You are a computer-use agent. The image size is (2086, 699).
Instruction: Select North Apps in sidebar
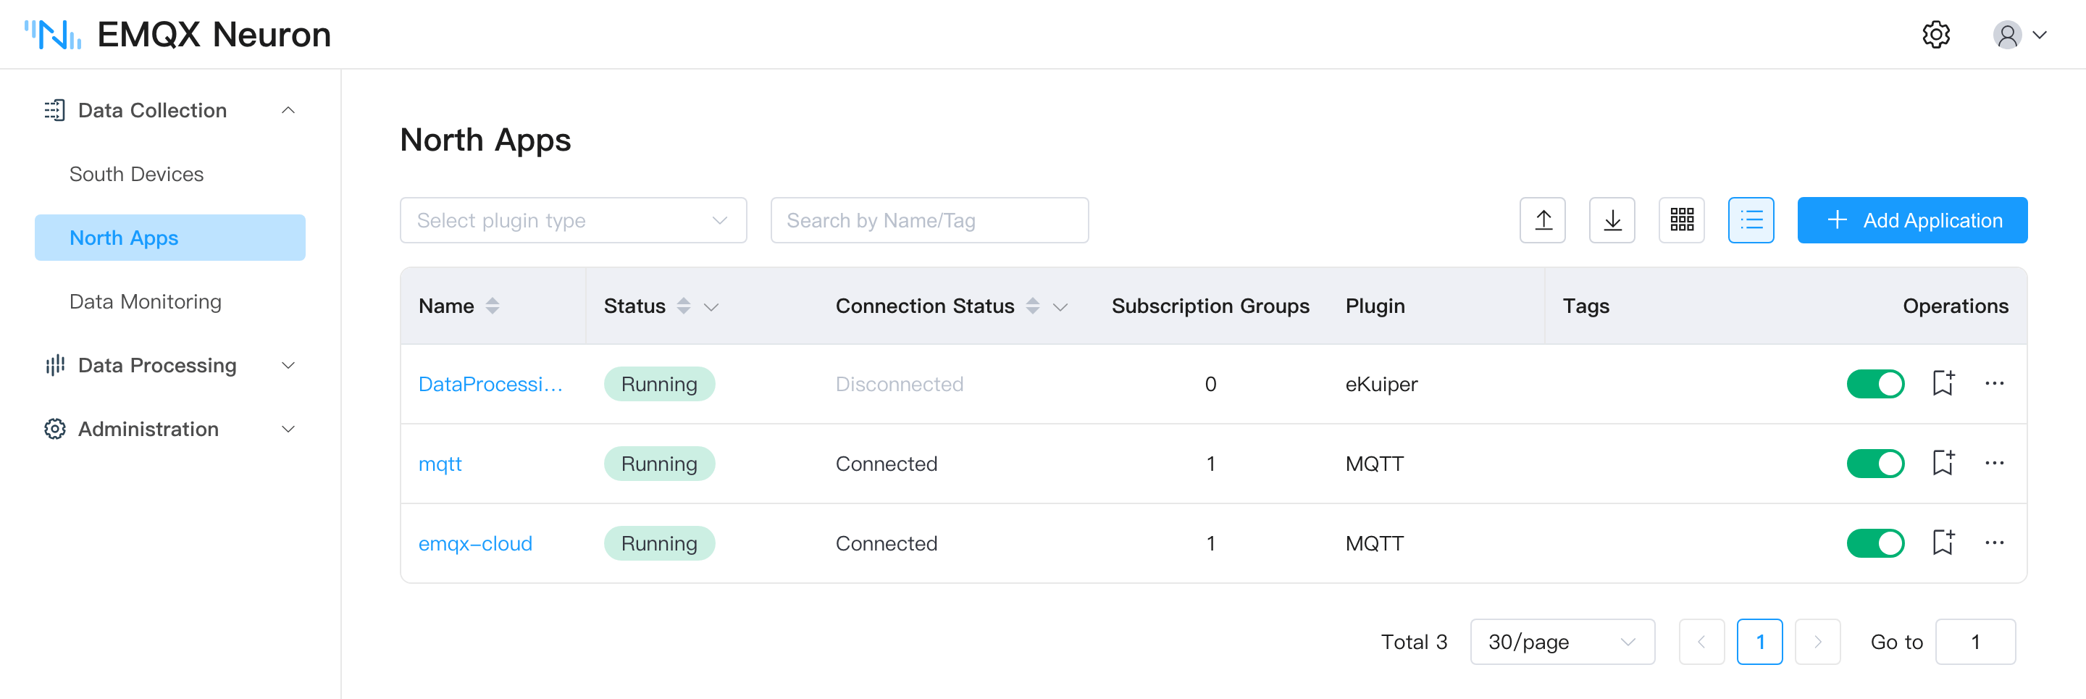[170, 238]
